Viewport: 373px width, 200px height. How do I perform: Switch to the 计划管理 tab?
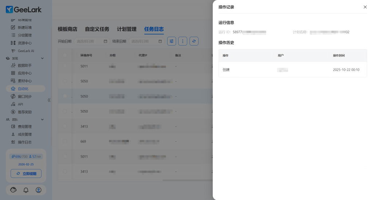click(126, 29)
